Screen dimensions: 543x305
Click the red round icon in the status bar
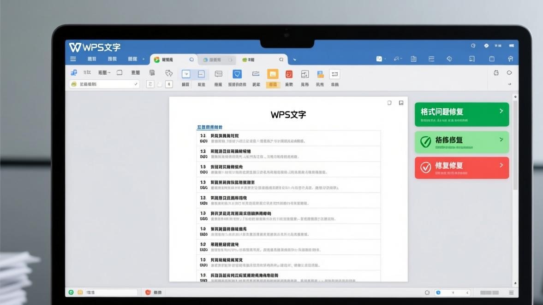click(x=148, y=292)
